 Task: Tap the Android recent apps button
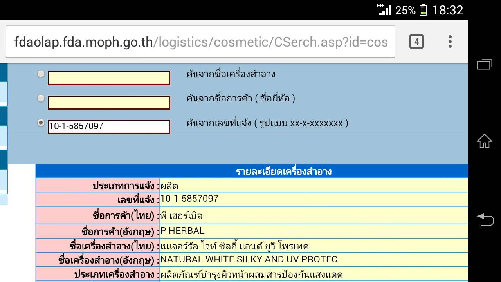tap(485, 64)
